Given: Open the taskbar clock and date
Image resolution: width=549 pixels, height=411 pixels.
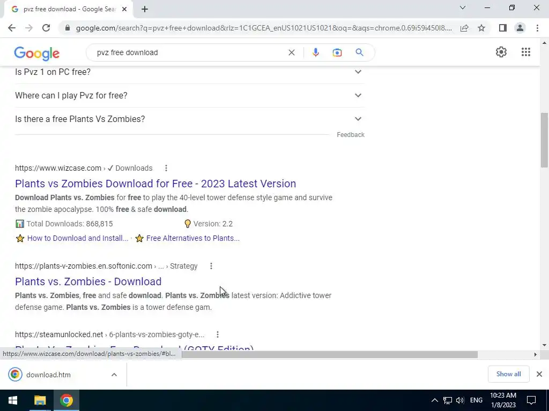Looking at the screenshot, I should pos(503,400).
